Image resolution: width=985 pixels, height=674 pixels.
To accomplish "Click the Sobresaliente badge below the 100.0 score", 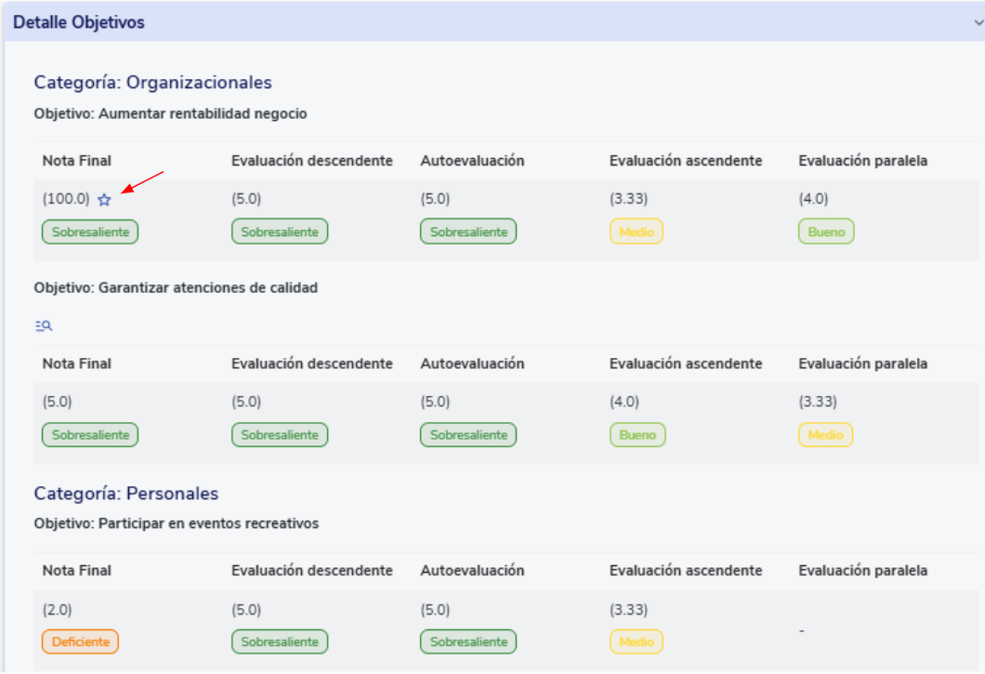I will (90, 231).
